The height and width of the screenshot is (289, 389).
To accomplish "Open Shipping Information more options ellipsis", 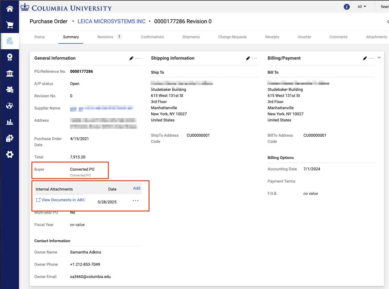I will click(x=254, y=58).
